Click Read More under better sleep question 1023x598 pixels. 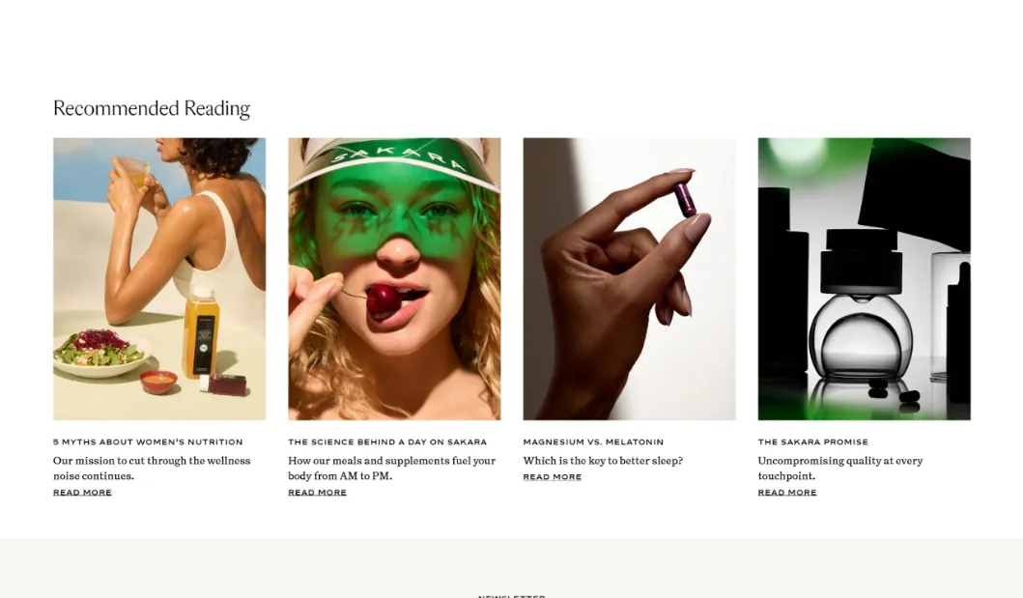552,476
